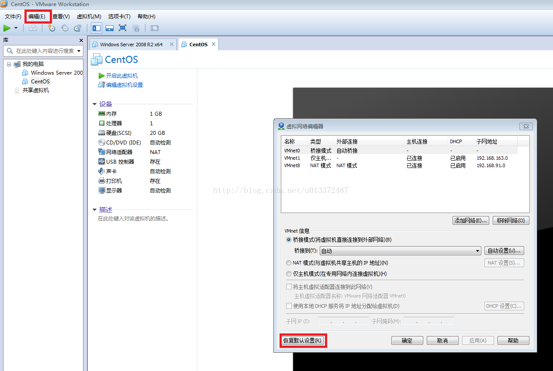Select the bridged mode radio button
553x371 pixels.
[289, 240]
